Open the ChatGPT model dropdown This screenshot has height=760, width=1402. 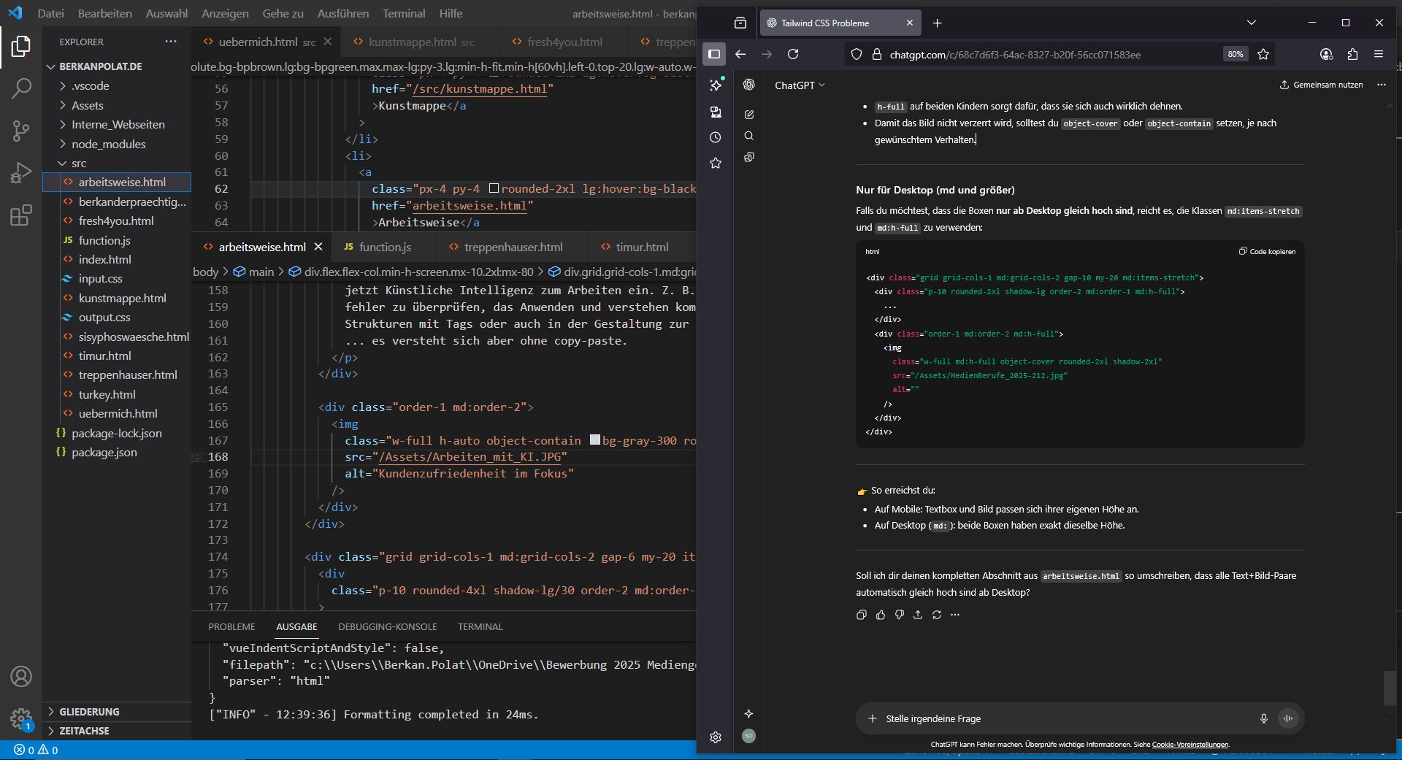pyautogui.click(x=800, y=85)
